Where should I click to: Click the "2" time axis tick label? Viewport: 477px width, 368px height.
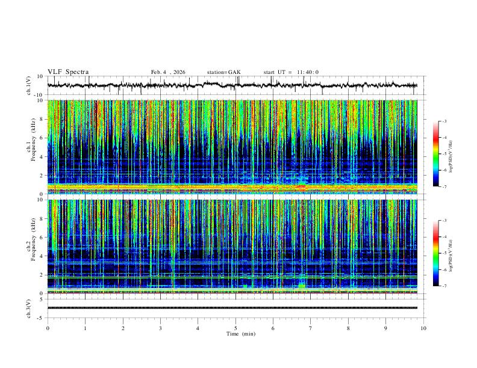tap(123, 328)
